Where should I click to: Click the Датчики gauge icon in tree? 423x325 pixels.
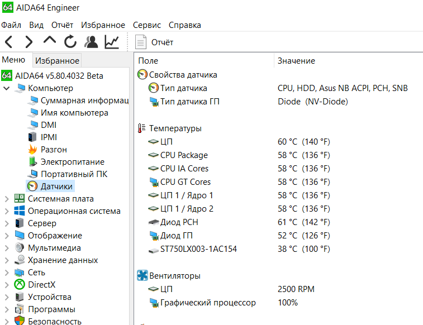[x=32, y=186]
